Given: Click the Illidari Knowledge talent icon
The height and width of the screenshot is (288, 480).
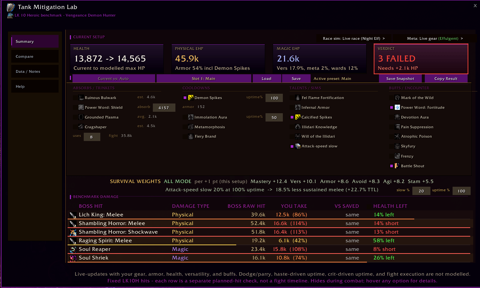Looking at the screenshot, I should pos(298,127).
